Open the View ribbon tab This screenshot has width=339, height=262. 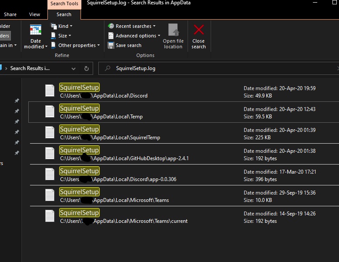[x=34, y=14]
